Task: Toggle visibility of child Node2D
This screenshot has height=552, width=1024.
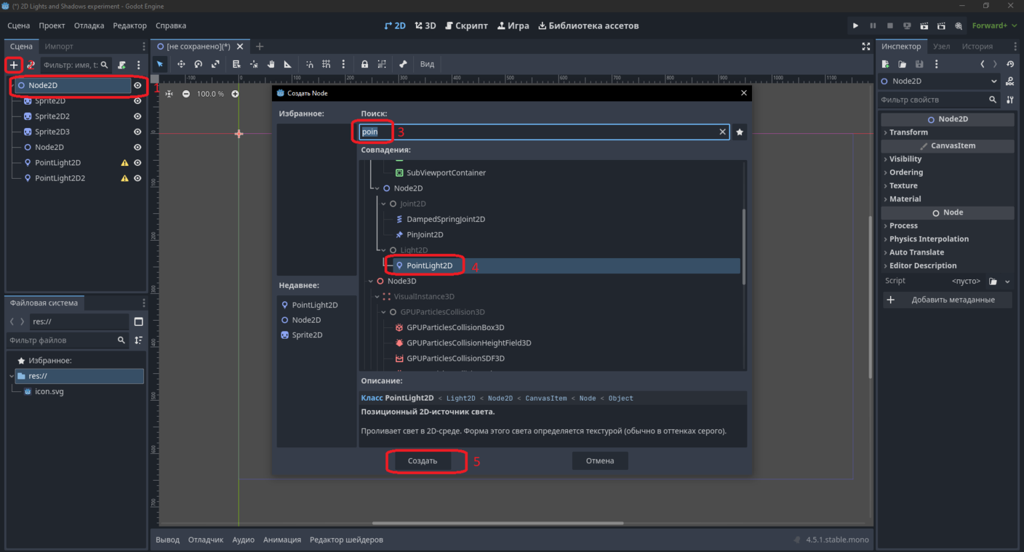Action: point(137,147)
